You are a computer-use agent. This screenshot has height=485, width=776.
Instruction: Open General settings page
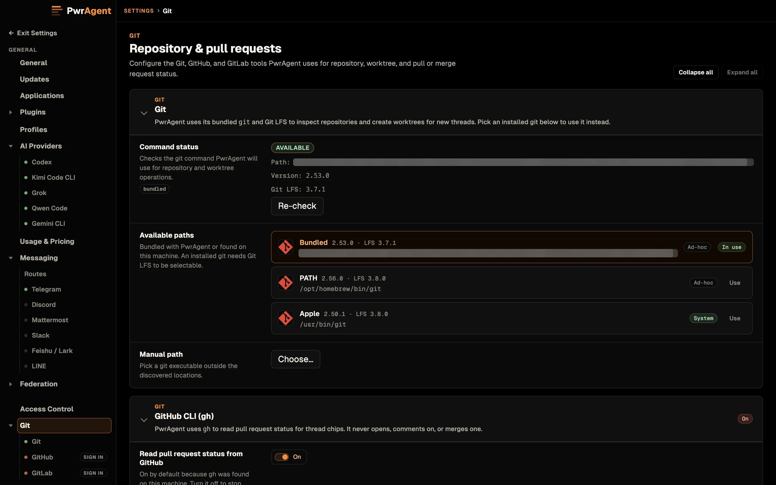coord(33,63)
